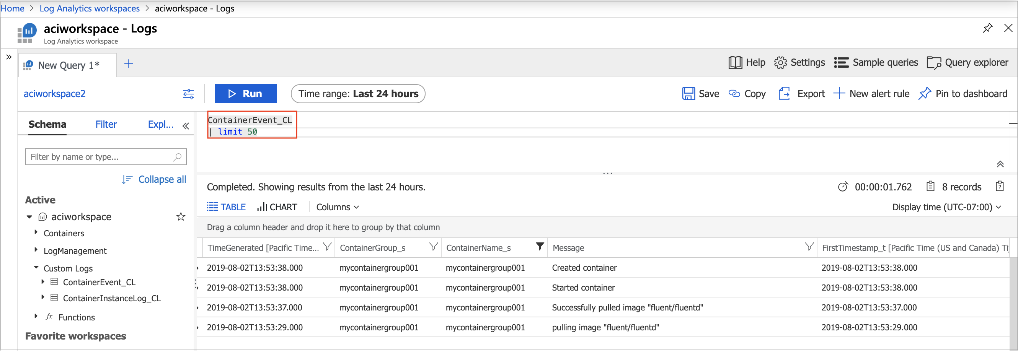This screenshot has width=1018, height=351.
Task: Favorite the aciworkspace workspace with the star
Action: point(181,216)
